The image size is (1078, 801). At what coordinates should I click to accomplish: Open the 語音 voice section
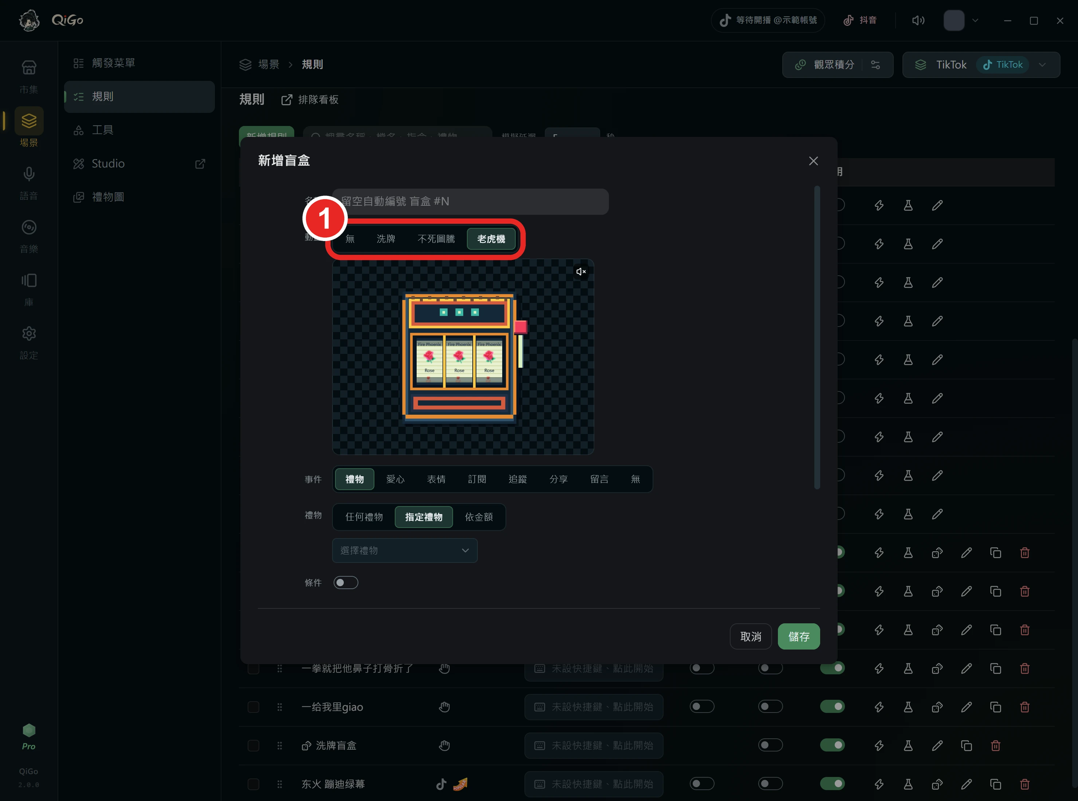pyautogui.click(x=29, y=183)
